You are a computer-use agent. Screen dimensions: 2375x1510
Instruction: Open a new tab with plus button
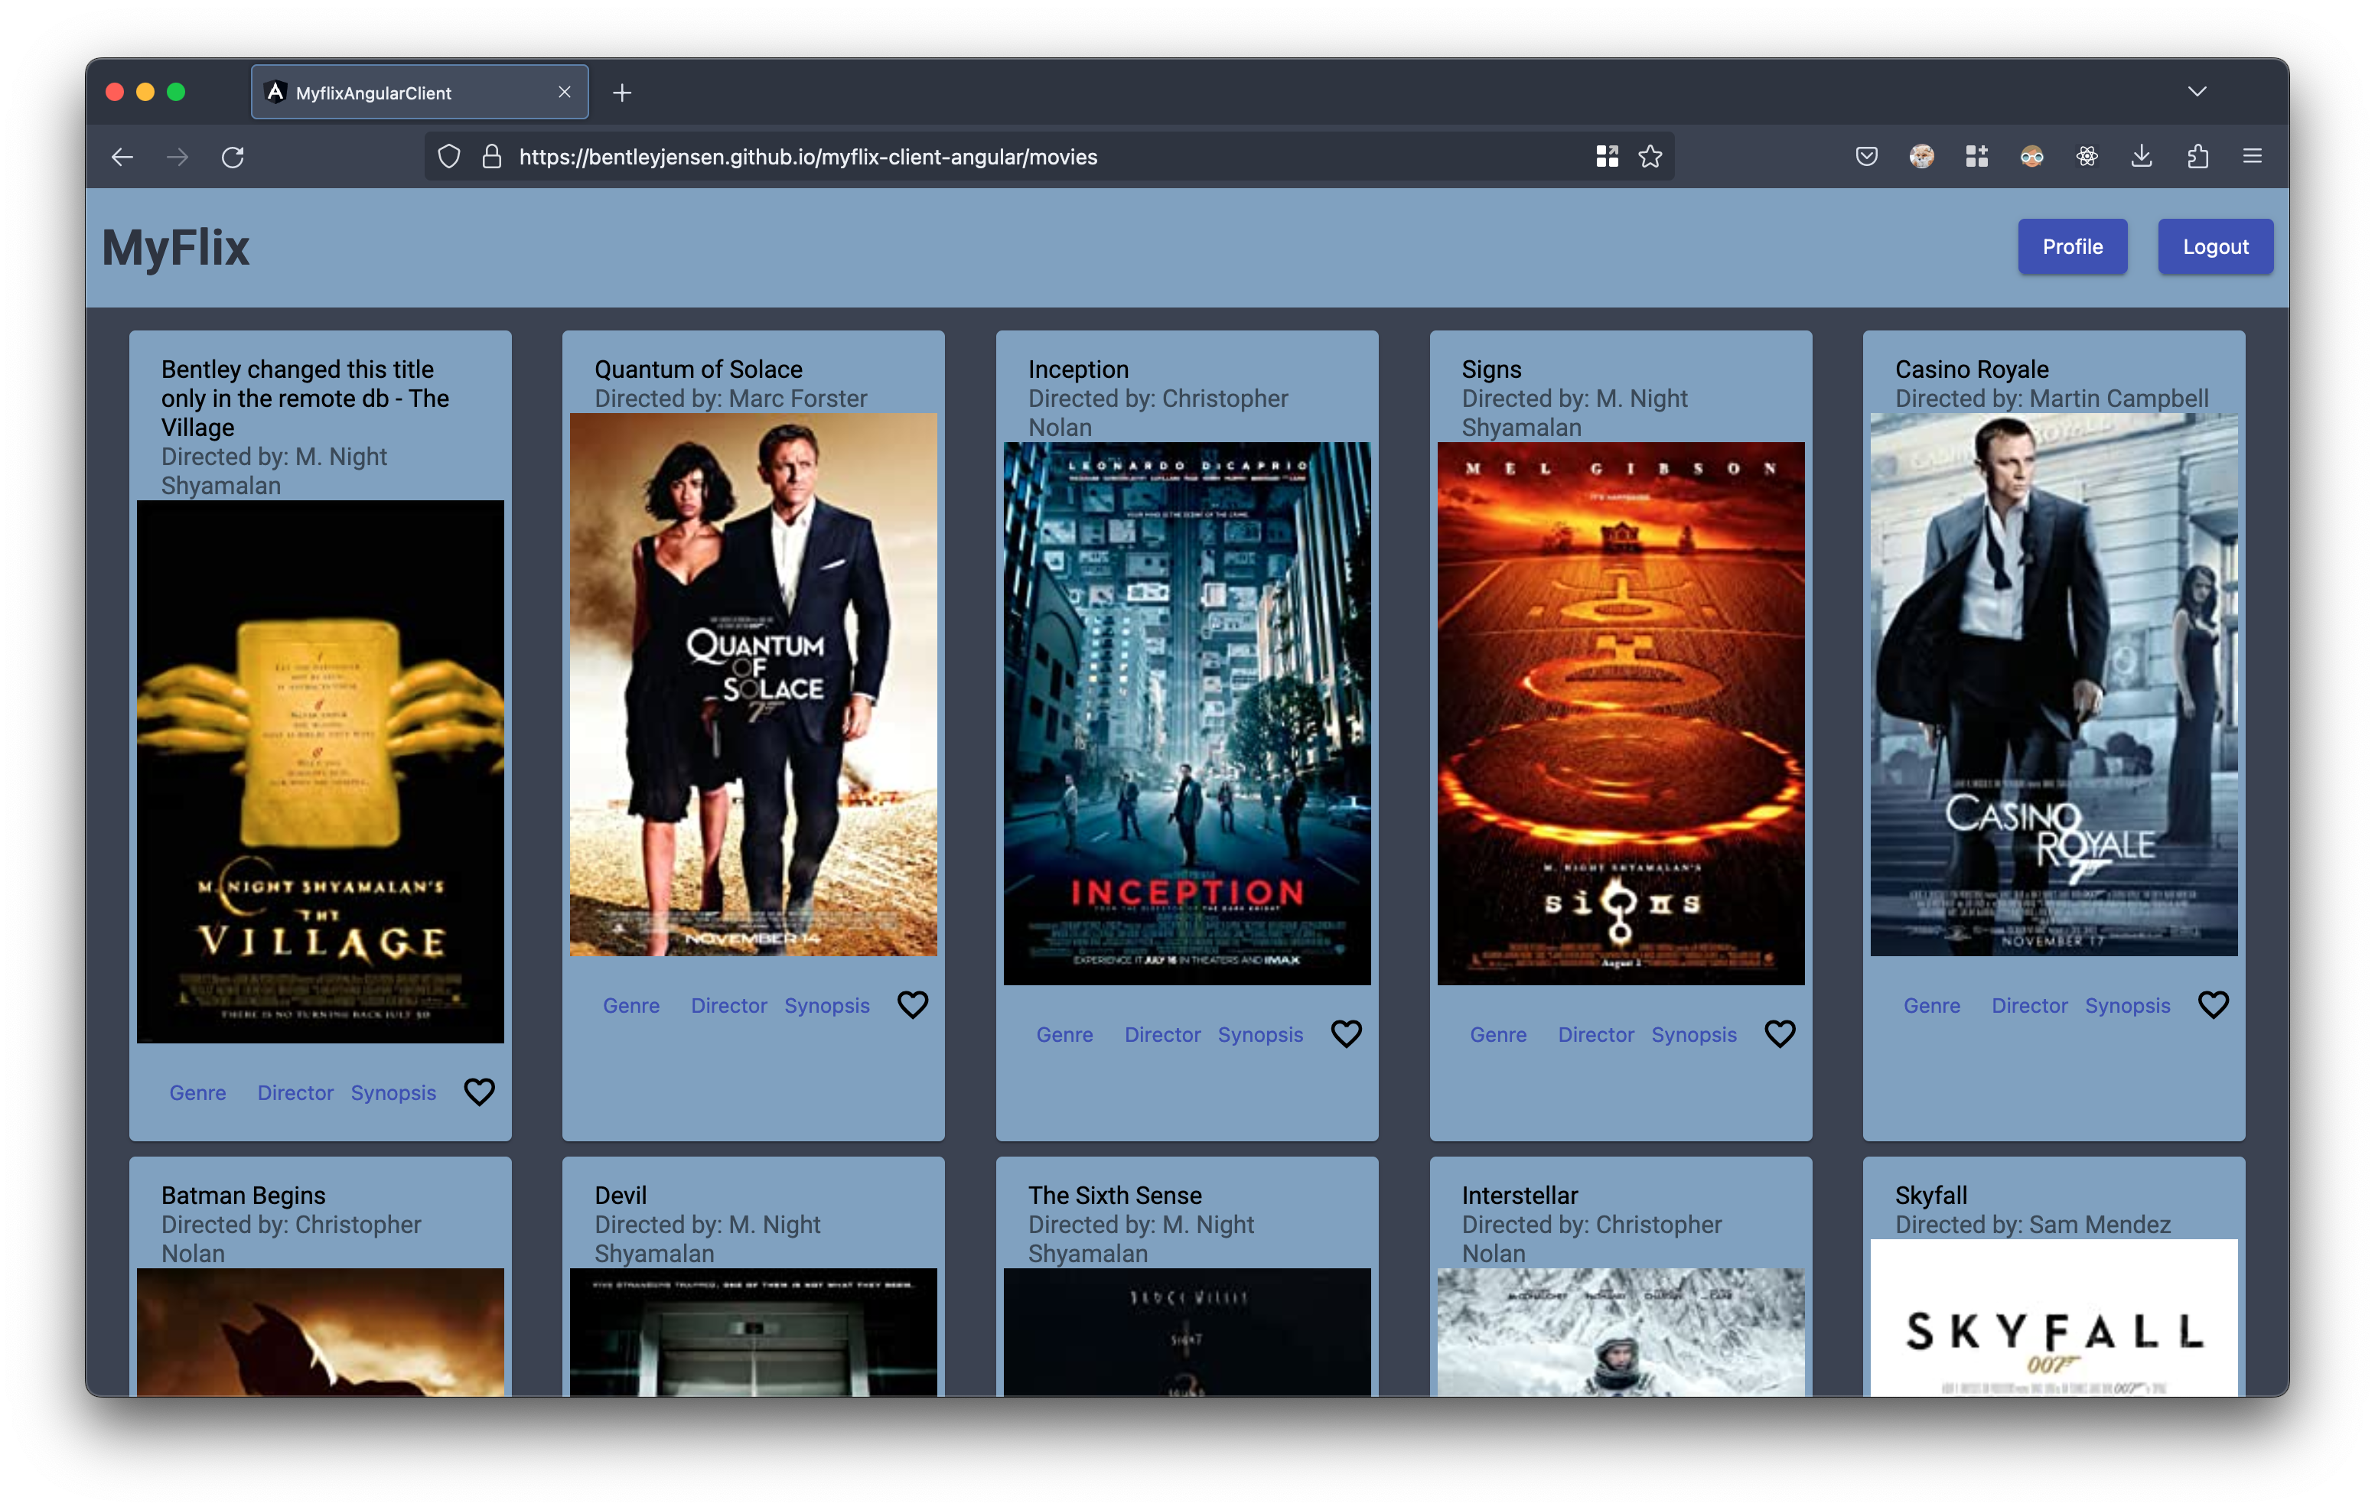621,93
